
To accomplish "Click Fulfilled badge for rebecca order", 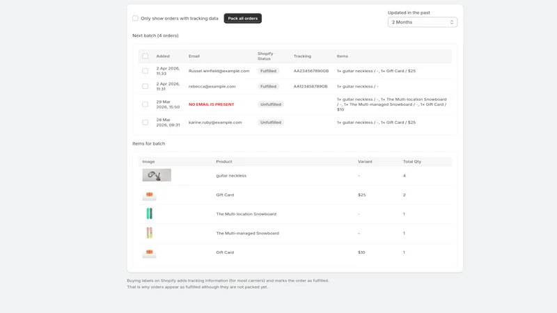I will click(268, 86).
